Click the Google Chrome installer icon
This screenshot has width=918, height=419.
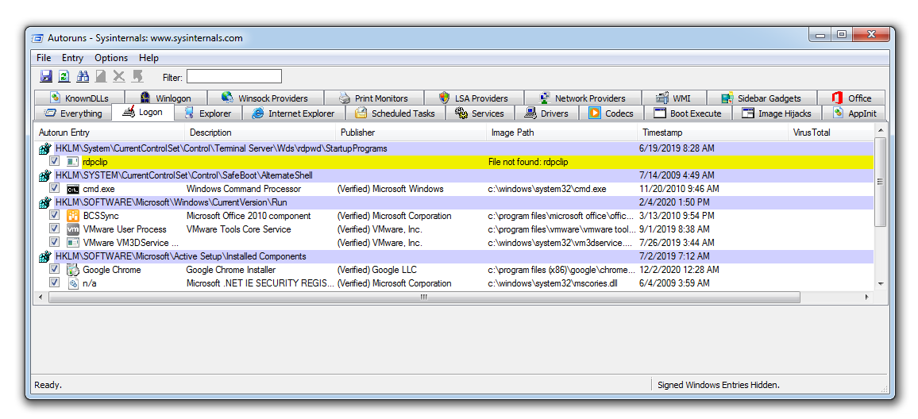(x=72, y=270)
